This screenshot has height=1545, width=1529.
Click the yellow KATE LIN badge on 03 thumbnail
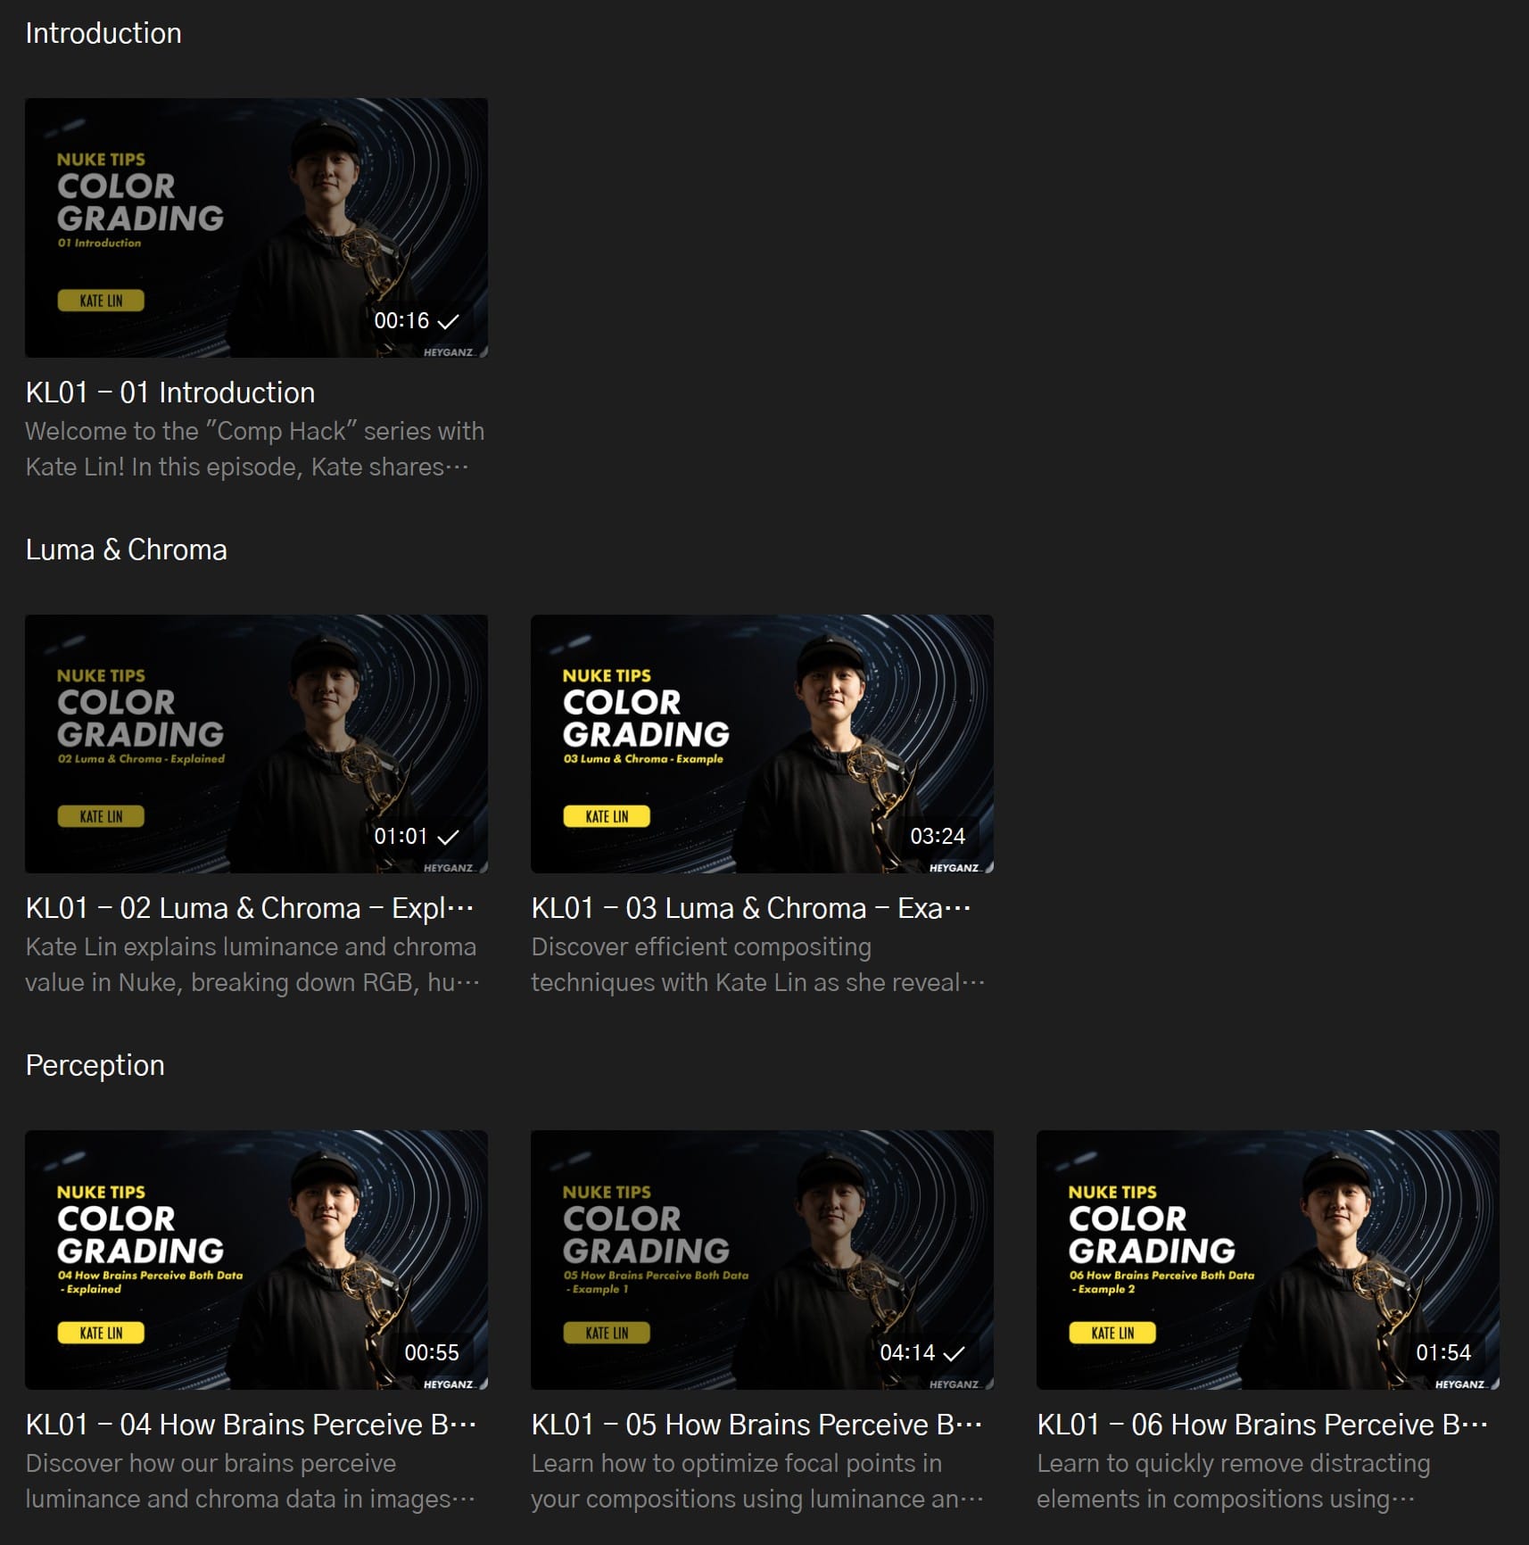pos(607,816)
